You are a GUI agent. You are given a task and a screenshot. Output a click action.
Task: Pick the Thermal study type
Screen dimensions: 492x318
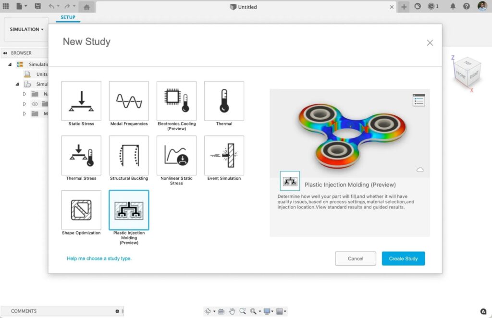pos(224,101)
